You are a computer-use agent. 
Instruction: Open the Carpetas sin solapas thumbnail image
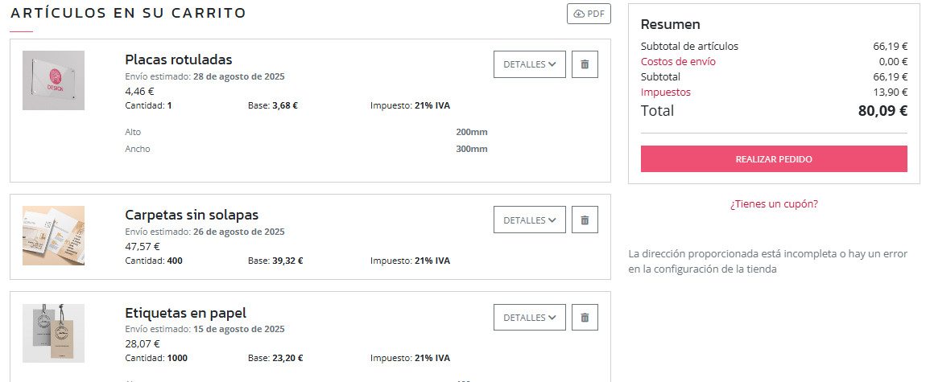[53, 236]
